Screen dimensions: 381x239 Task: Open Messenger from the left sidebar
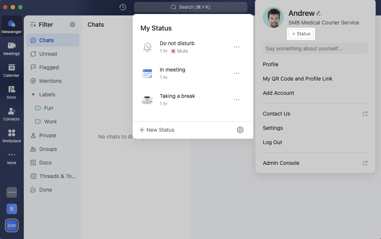11,26
